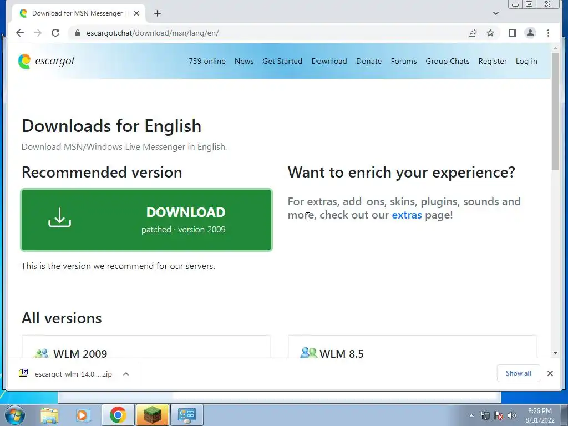The height and width of the screenshot is (426, 568).
Task: Click the escargot snail logo icon
Action: (x=24, y=61)
